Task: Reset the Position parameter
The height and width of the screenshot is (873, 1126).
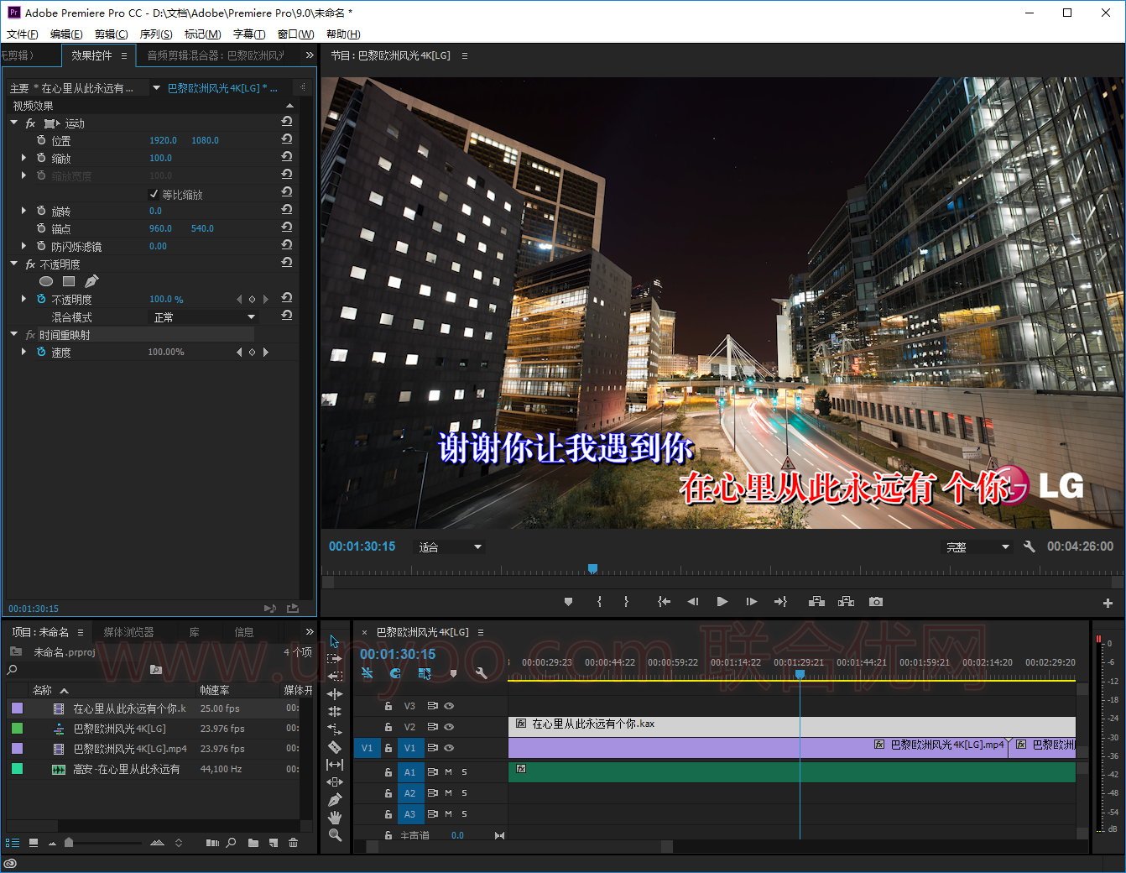Action: tap(287, 139)
